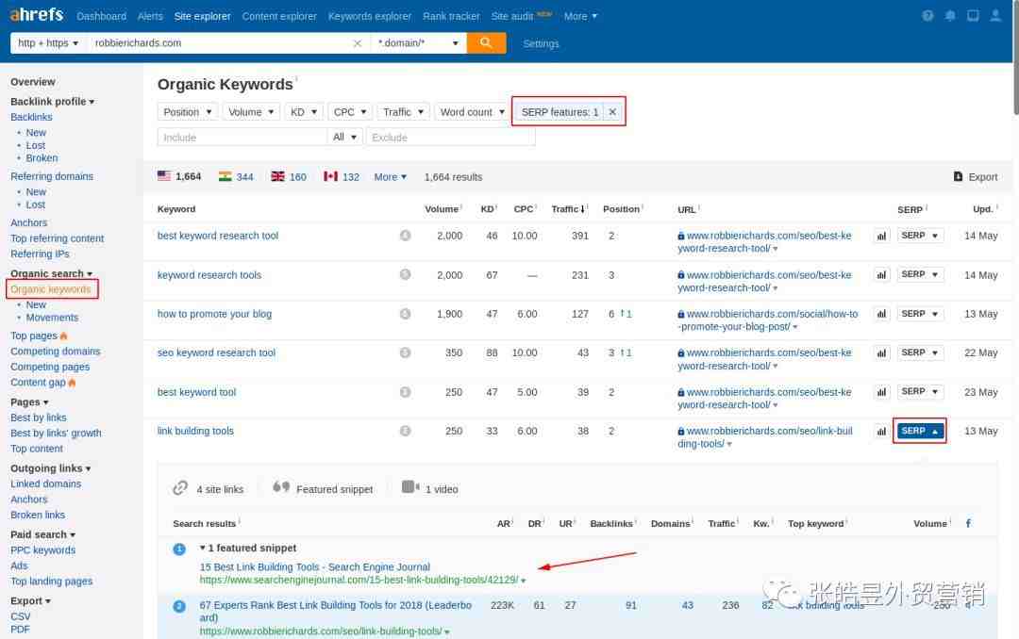1019x639 pixels.
Task: Open Broken links in sidebar
Action: 38,515
